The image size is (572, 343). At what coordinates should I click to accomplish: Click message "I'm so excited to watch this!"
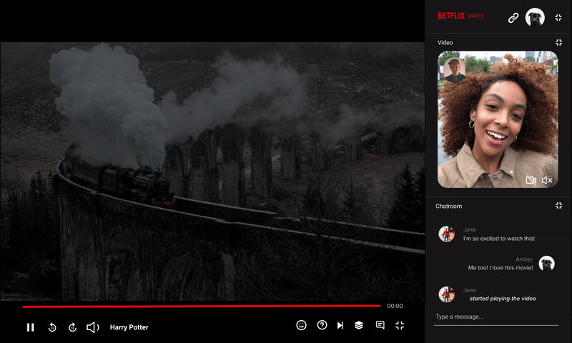(498, 239)
